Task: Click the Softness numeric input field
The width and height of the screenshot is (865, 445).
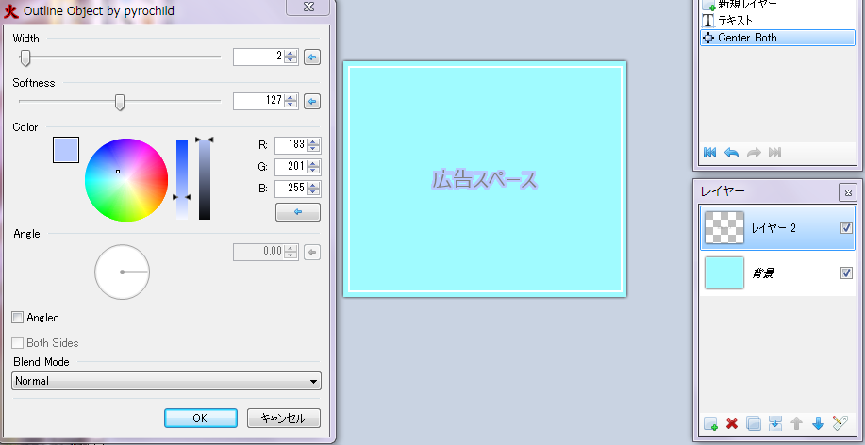Action: point(258,102)
